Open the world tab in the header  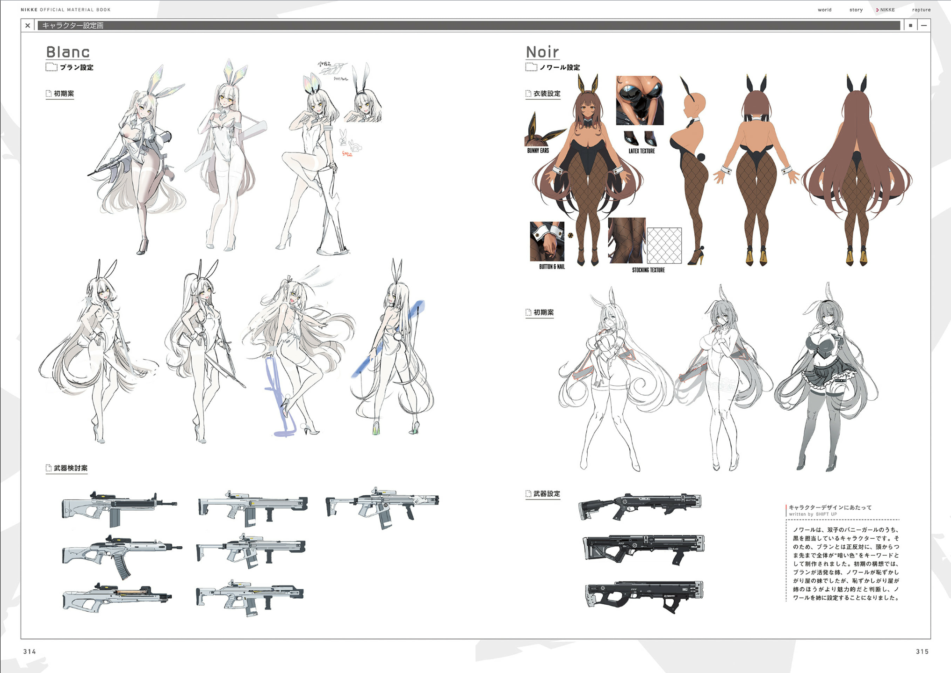[x=824, y=10]
